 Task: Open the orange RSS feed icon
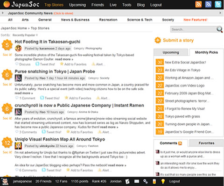(x=198, y=4)
